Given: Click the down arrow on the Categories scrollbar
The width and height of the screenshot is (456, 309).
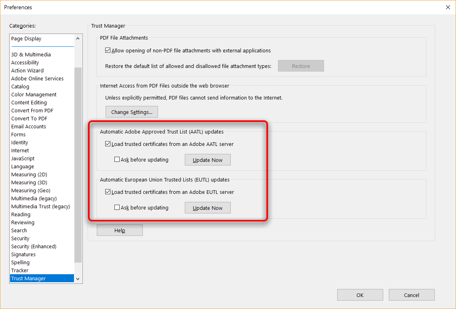Looking at the screenshot, I should click(x=78, y=279).
